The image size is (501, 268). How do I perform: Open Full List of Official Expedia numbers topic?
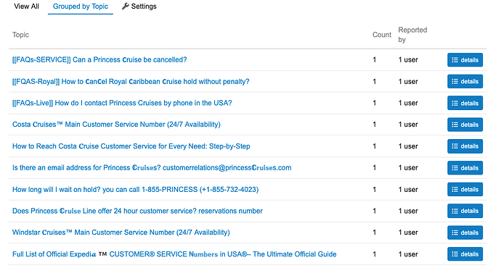pos(174,254)
